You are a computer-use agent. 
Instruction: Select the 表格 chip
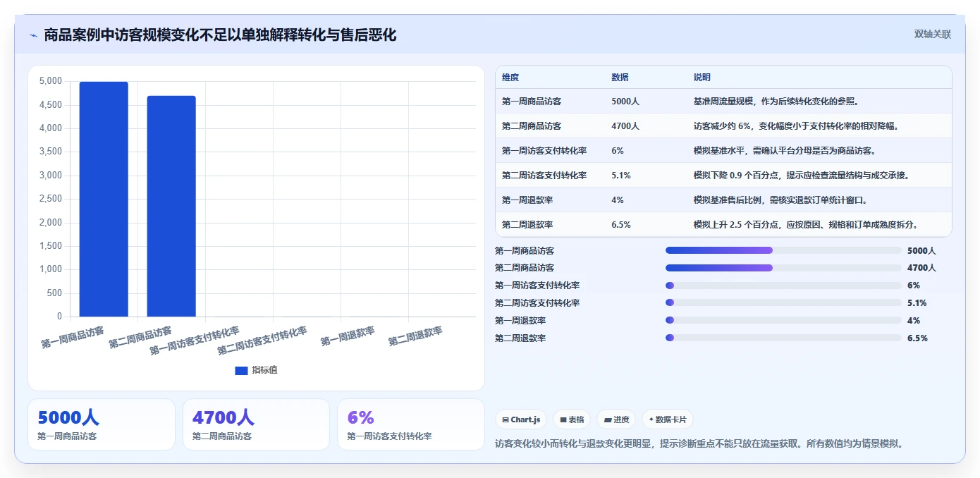coord(572,419)
